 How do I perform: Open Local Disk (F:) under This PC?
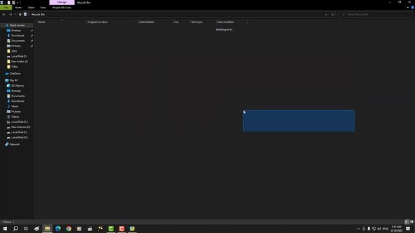click(x=19, y=132)
